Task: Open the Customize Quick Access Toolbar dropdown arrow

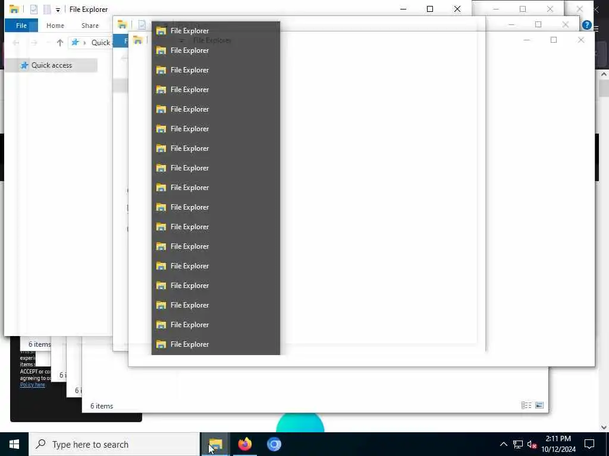Action: [58, 9]
